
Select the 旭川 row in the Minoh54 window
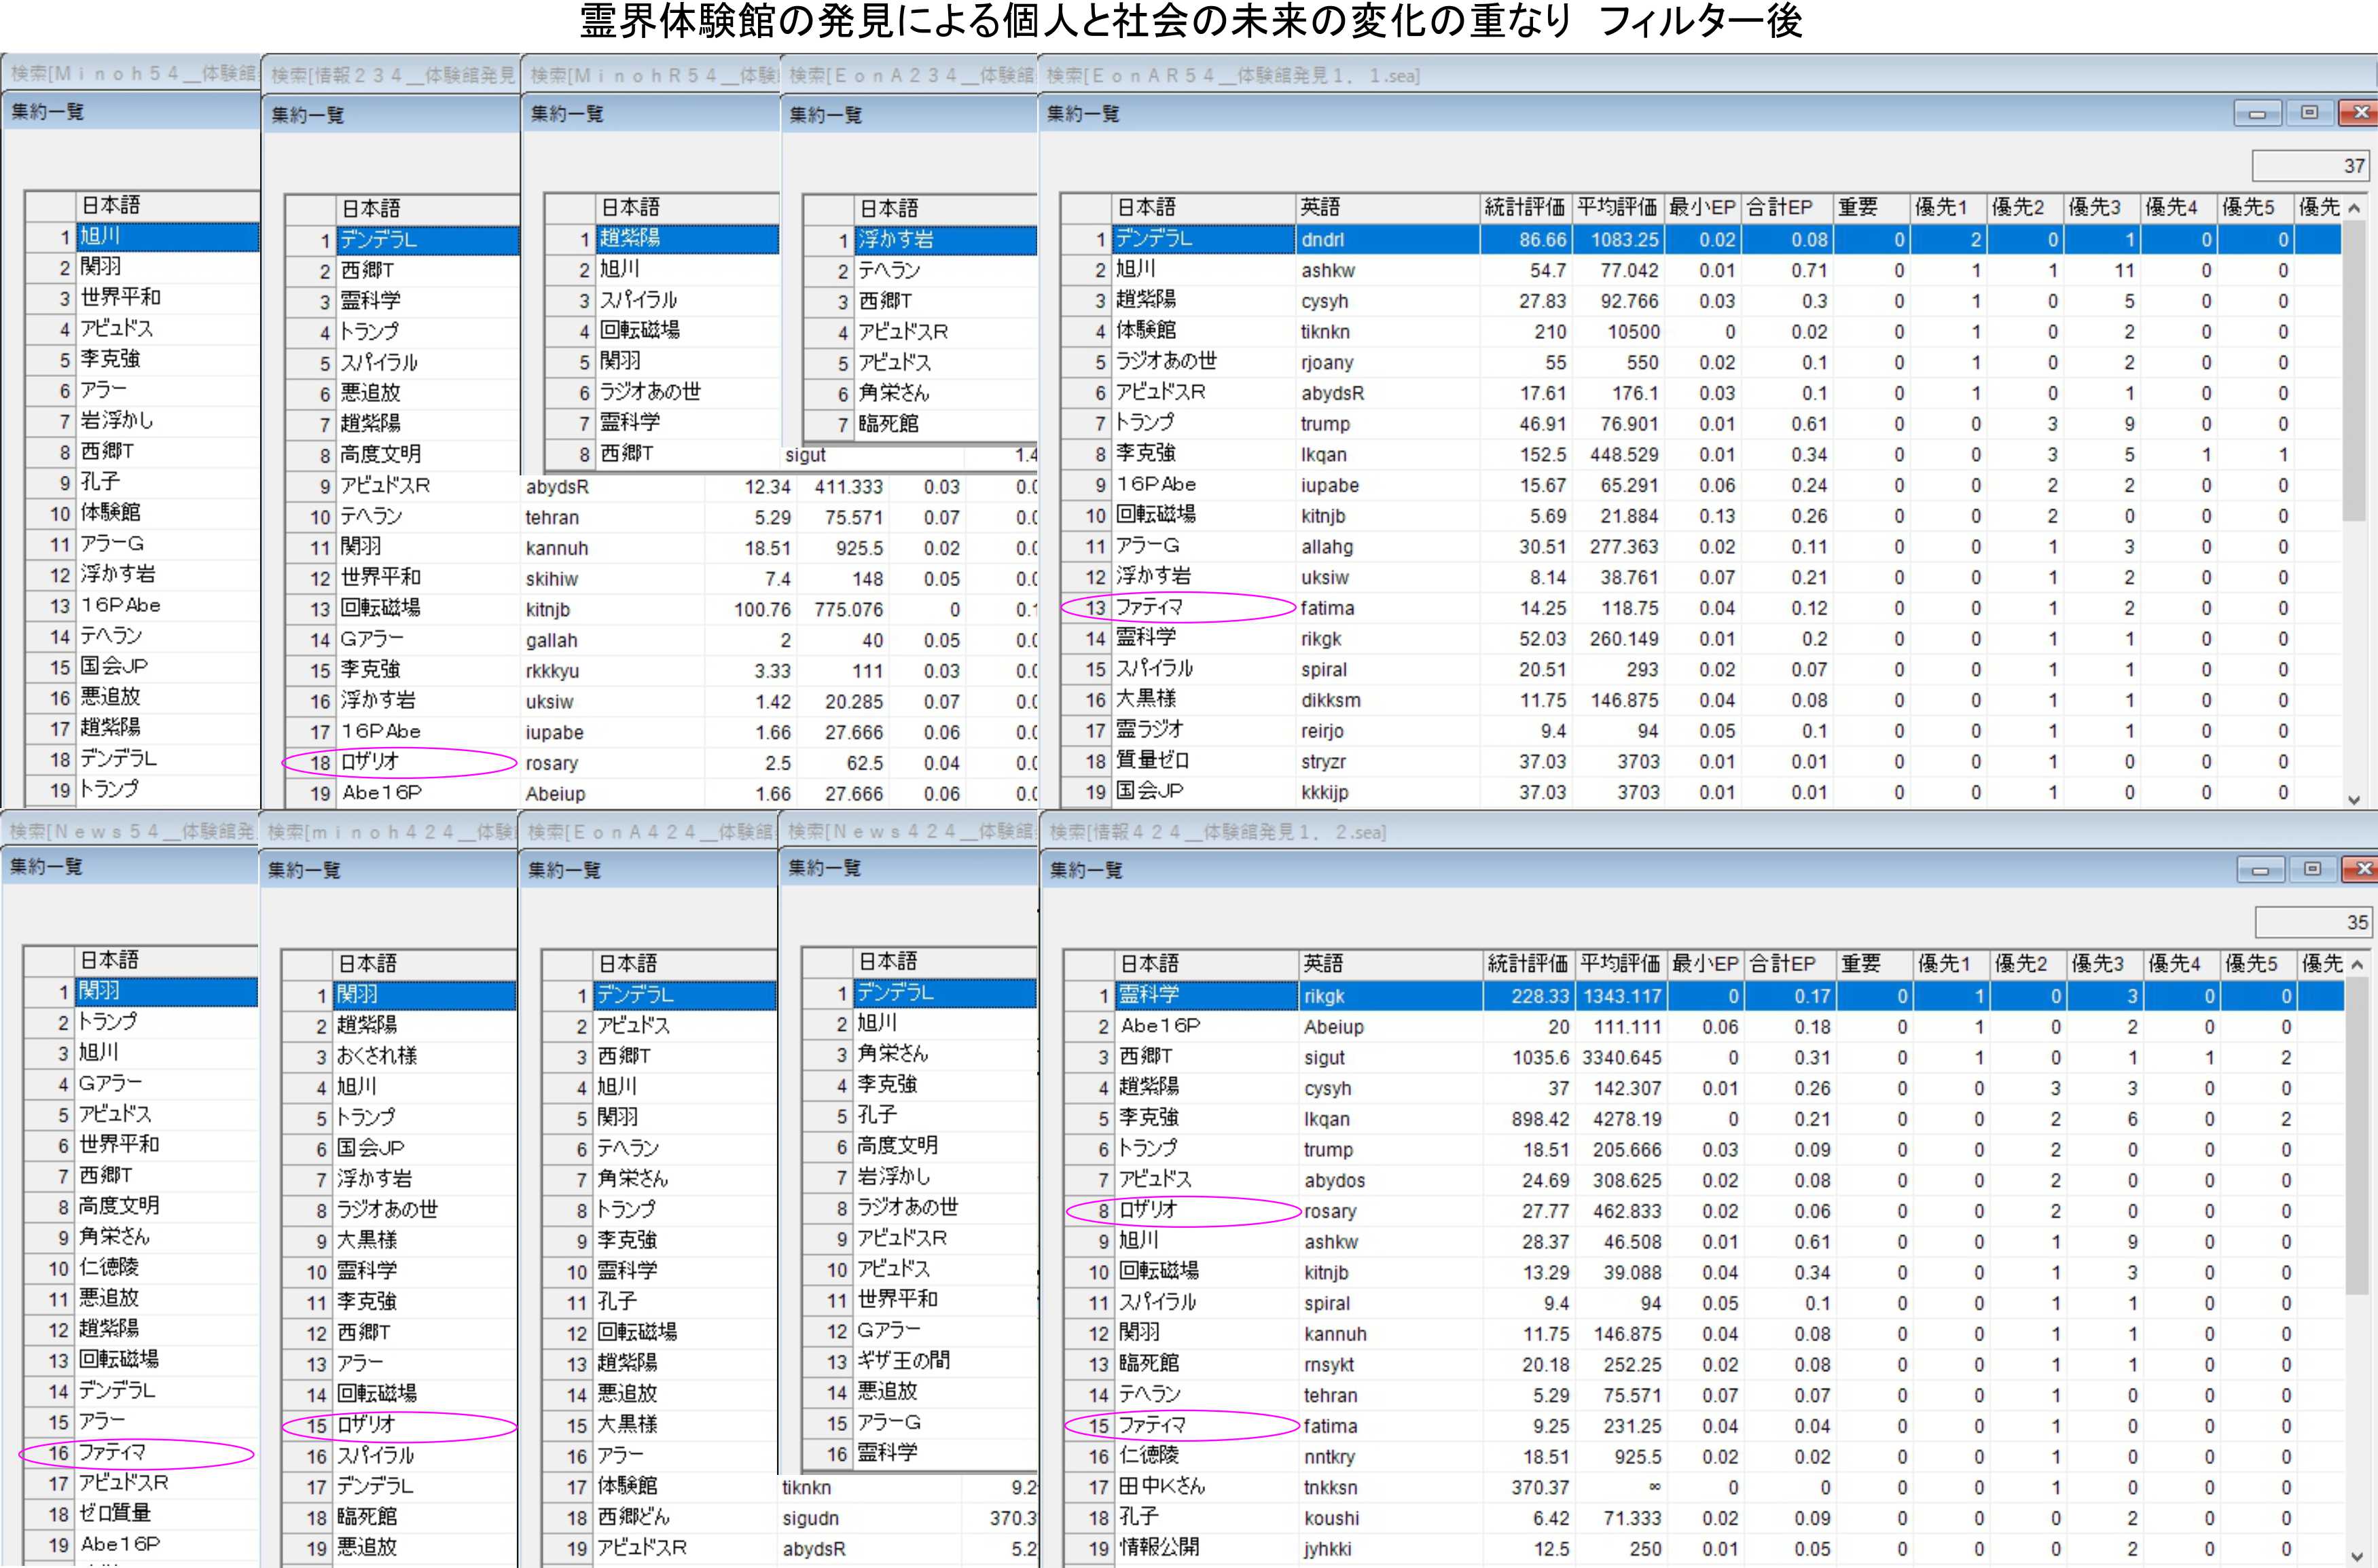point(142,237)
